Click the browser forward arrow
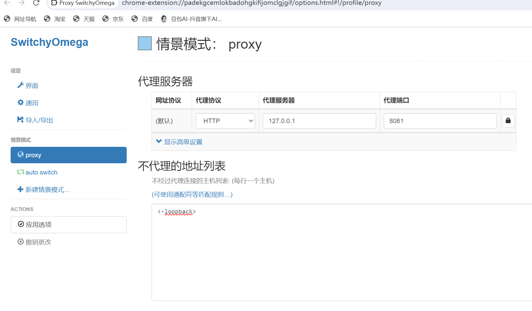Image resolution: width=532 pixels, height=311 pixels. 22,3
